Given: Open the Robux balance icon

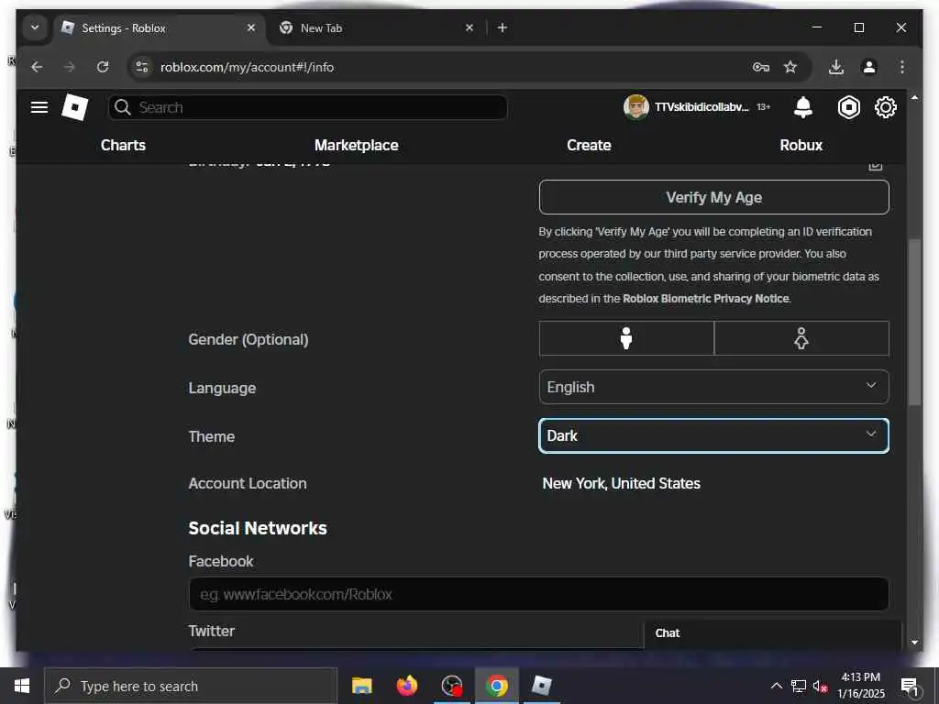Looking at the screenshot, I should pos(848,107).
